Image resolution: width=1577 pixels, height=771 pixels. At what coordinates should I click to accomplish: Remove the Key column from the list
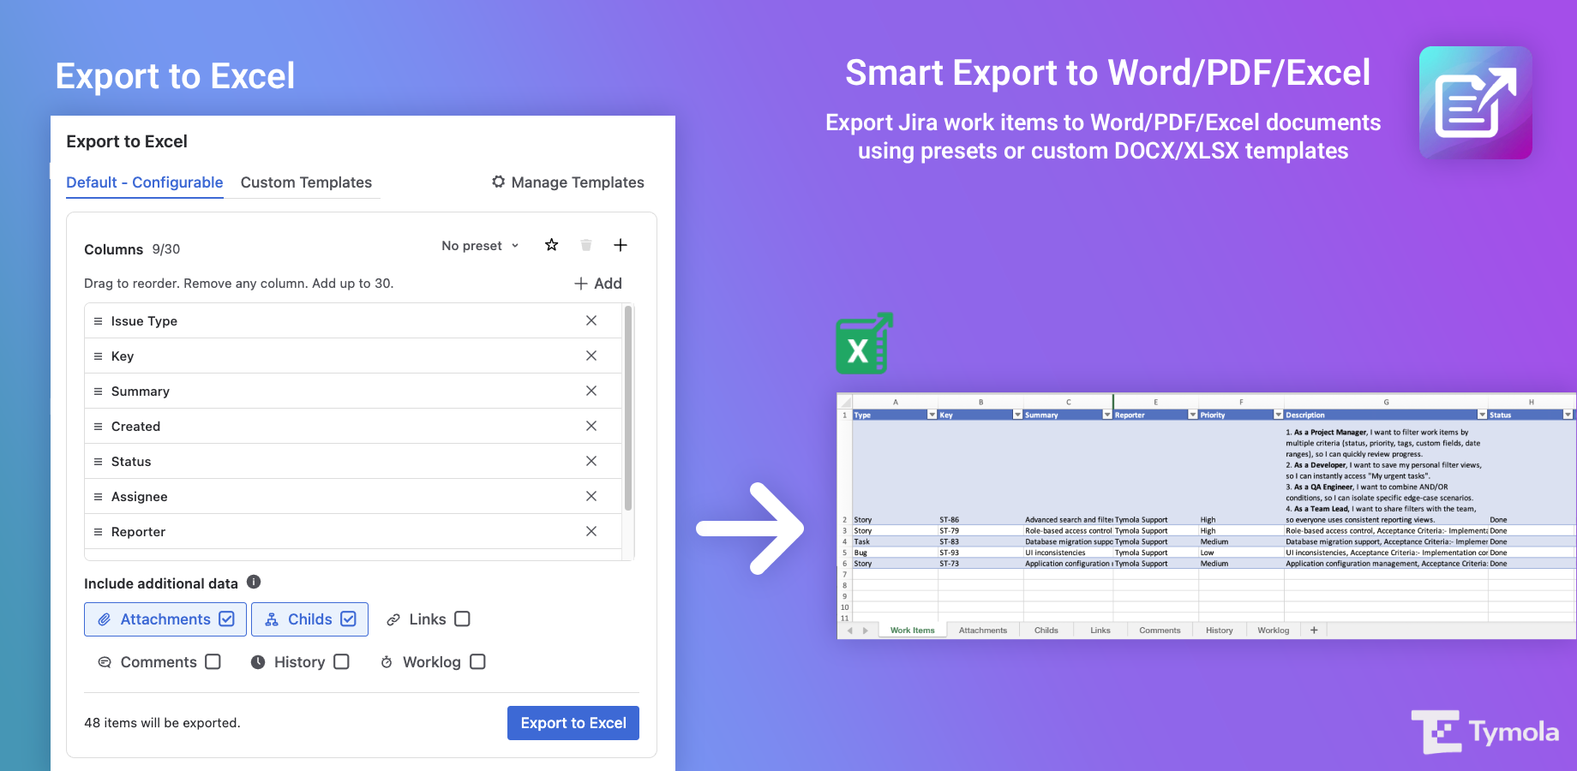click(591, 356)
